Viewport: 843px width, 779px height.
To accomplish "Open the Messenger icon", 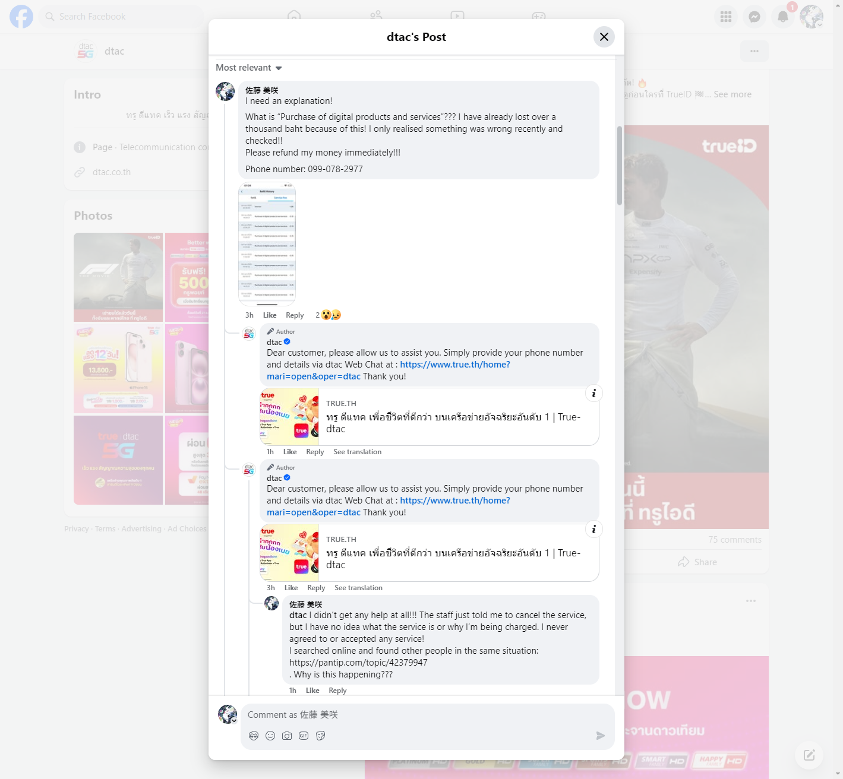I will click(754, 17).
